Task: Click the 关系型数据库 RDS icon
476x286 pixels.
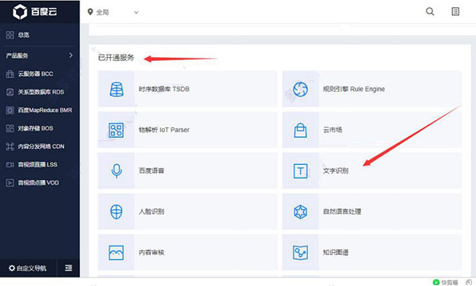Action: coord(10,92)
